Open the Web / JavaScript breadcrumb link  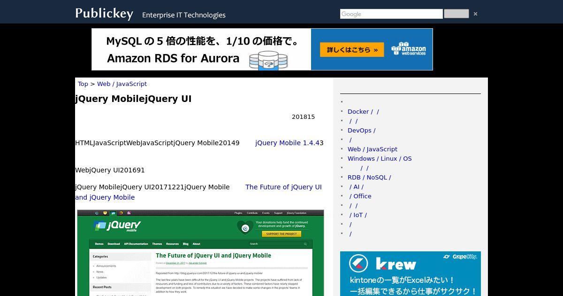(122, 84)
